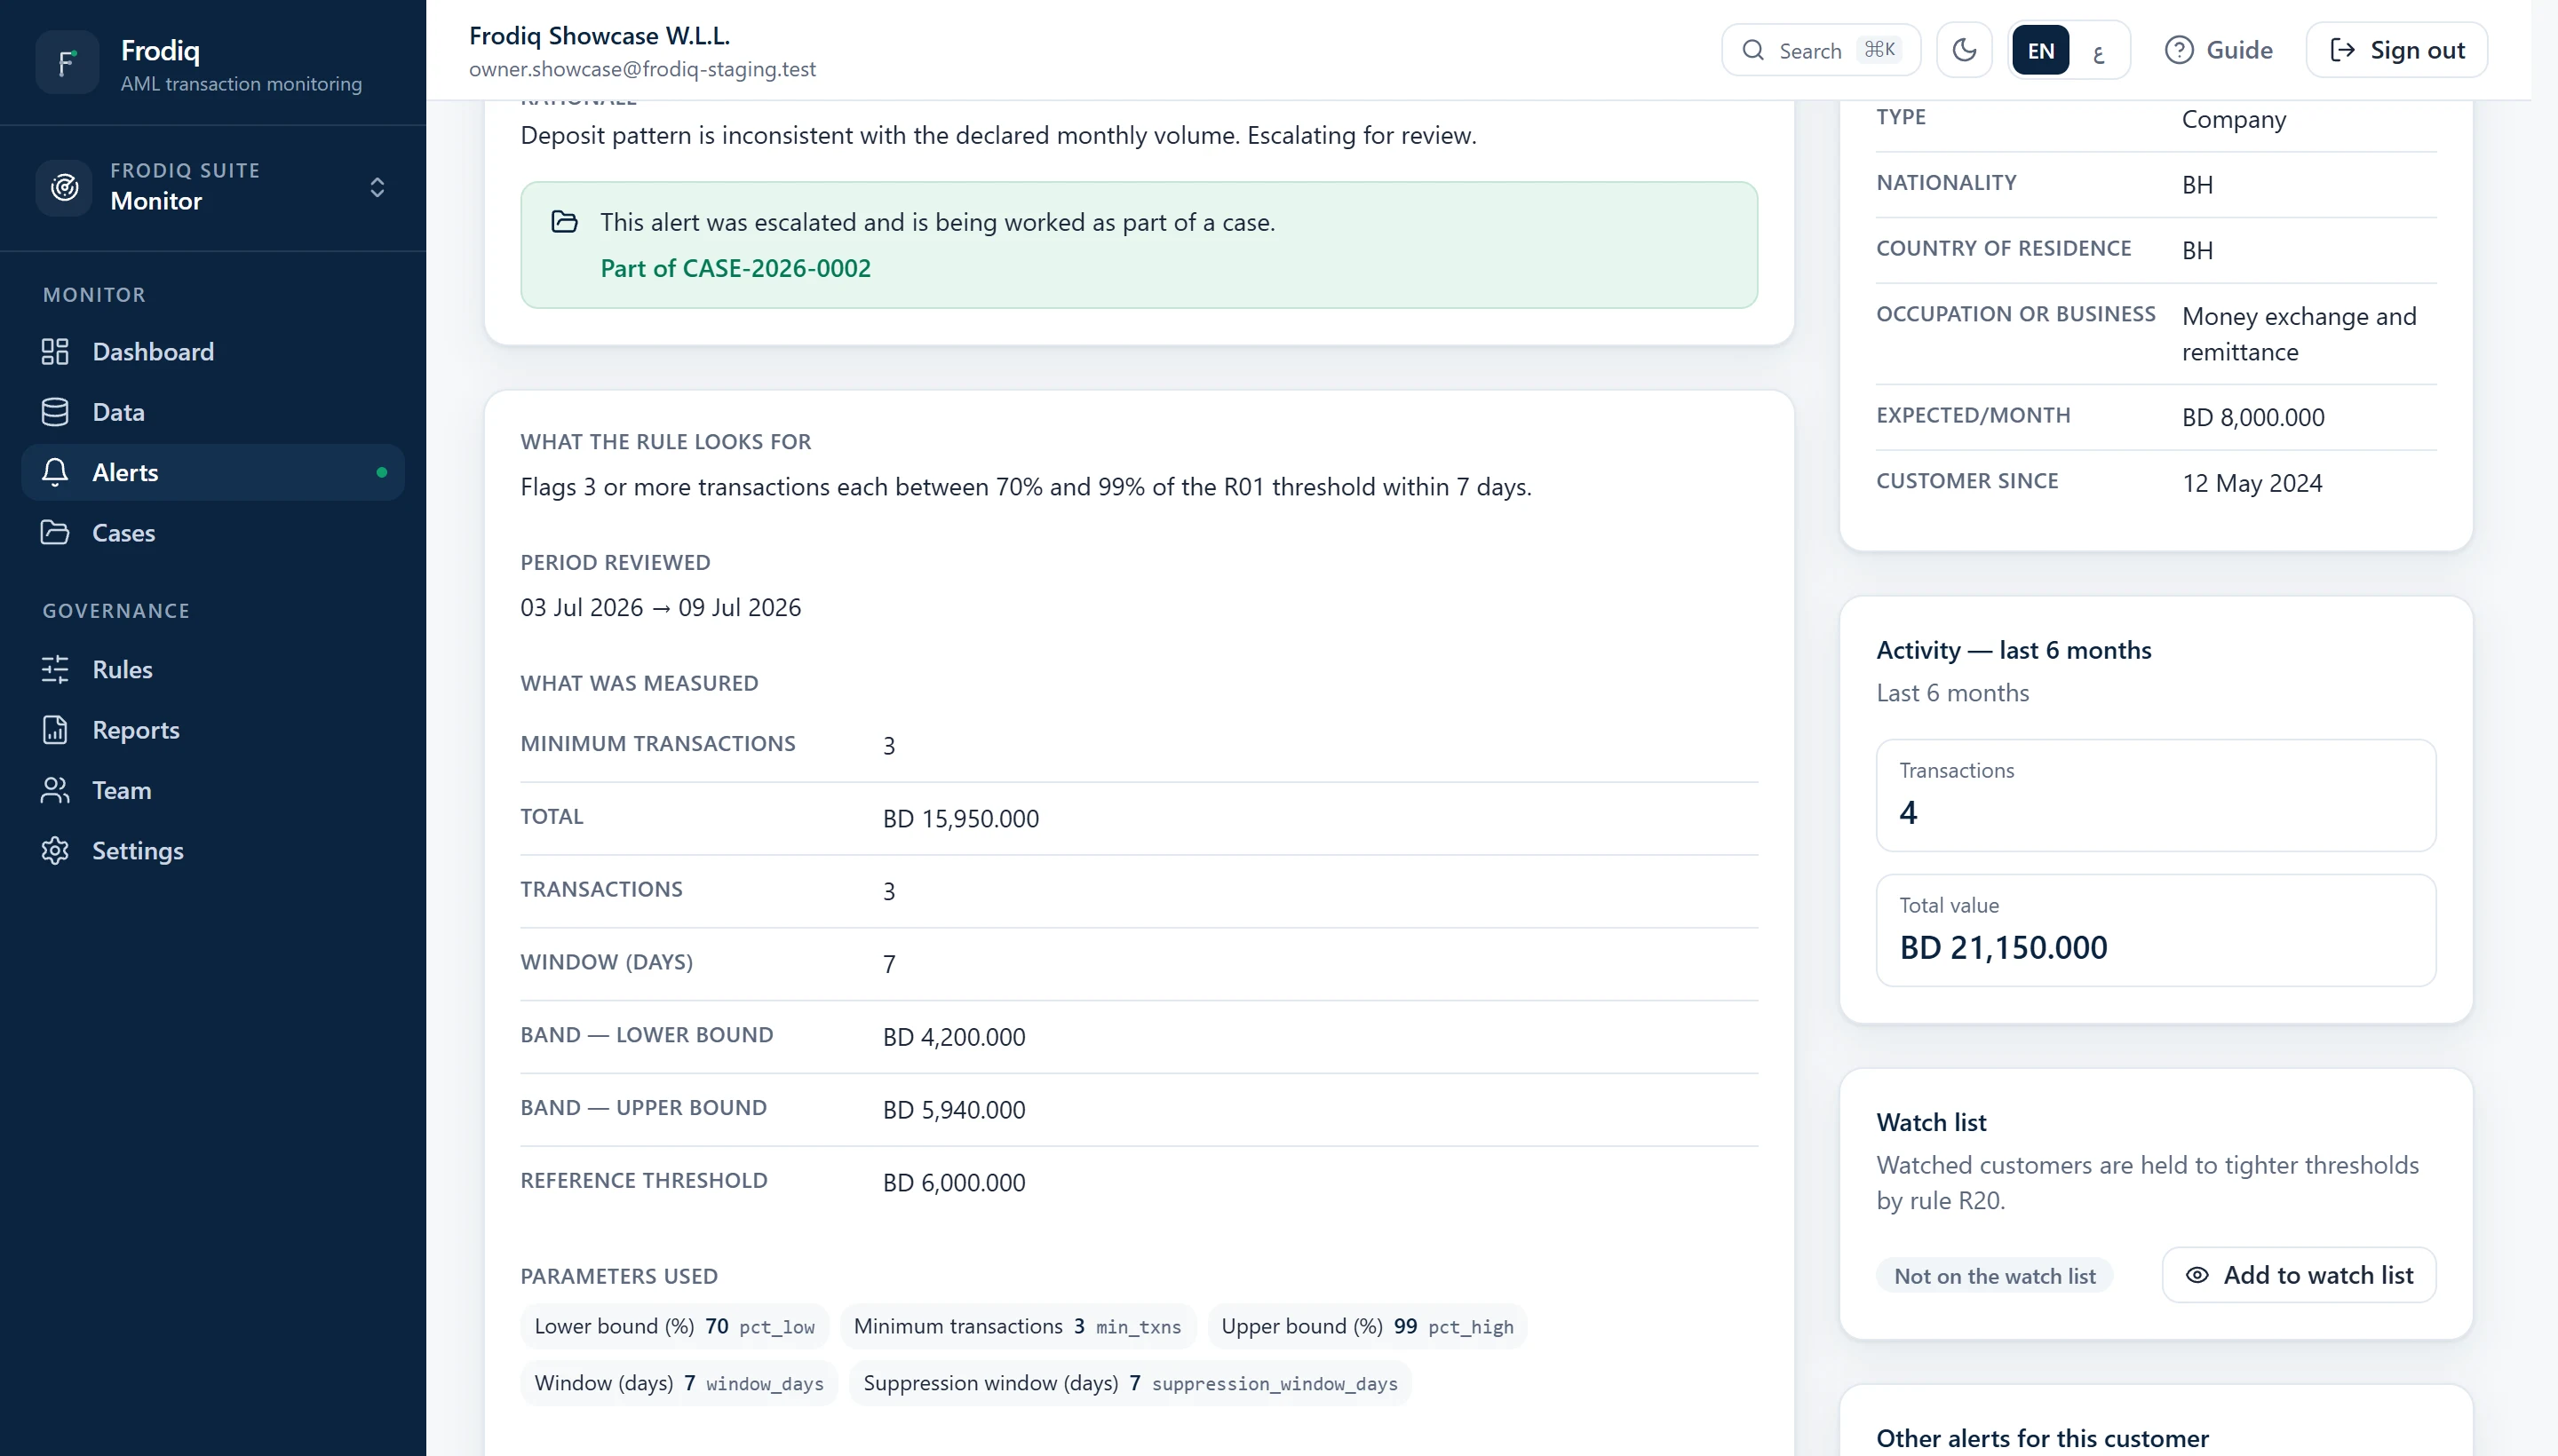Screen dimensions: 2558x1456
Task: Click the period reviewed date range
Action: click(660, 608)
